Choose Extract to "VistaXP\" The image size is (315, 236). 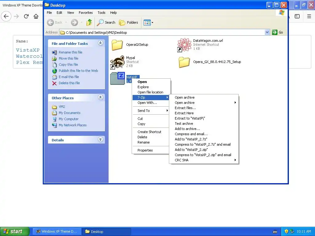click(204, 118)
